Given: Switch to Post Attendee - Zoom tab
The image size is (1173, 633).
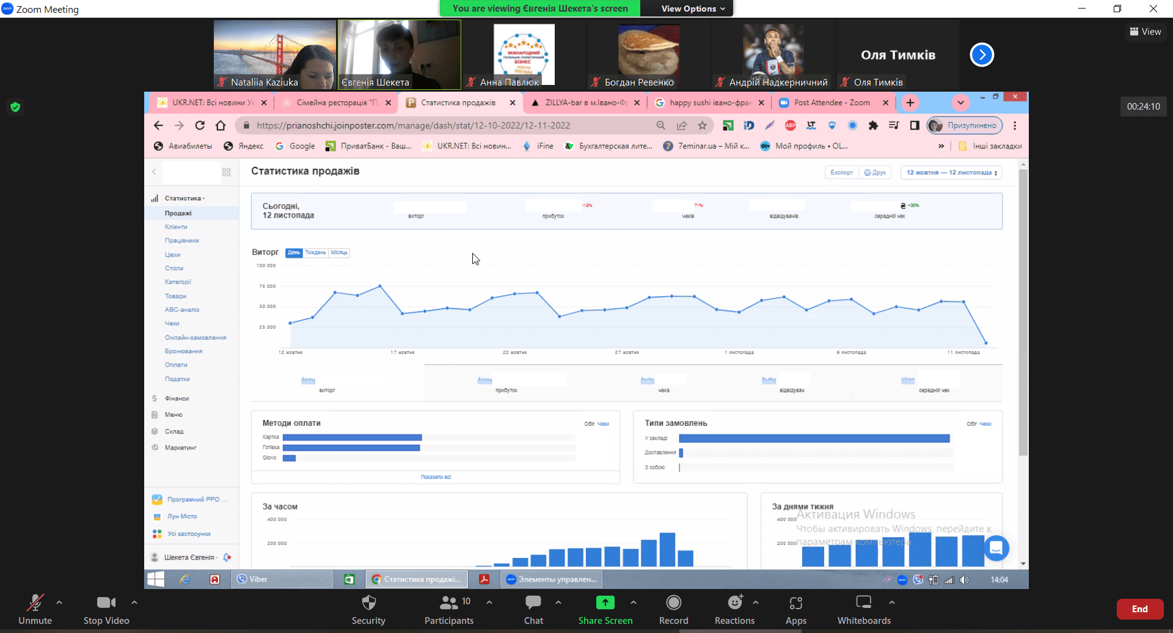Looking at the screenshot, I should (x=834, y=103).
